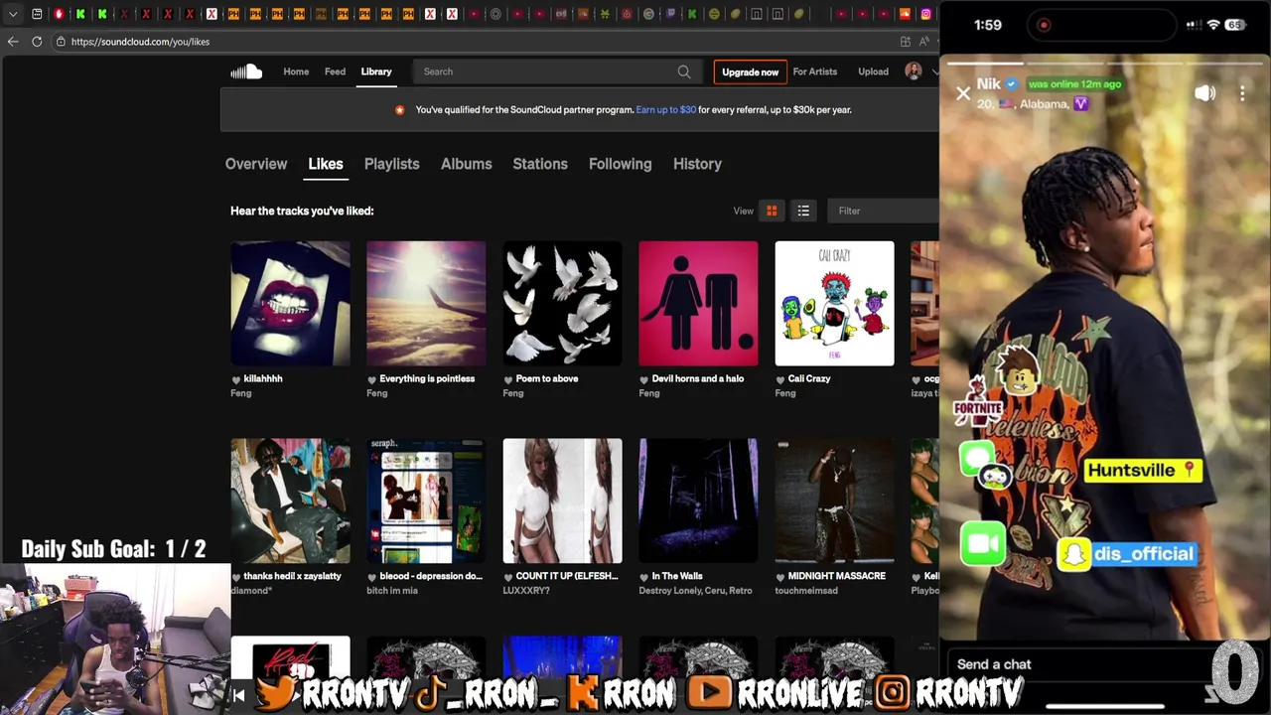The image size is (1271, 715).
Task: Click the Filter input box
Action: 883,211
